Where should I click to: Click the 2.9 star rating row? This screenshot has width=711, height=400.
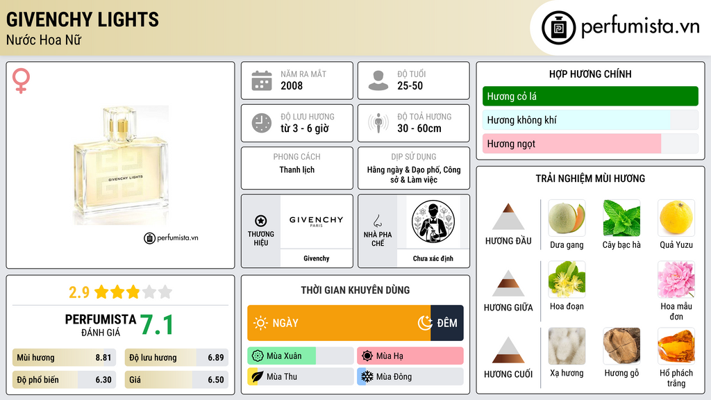[121, 292]
